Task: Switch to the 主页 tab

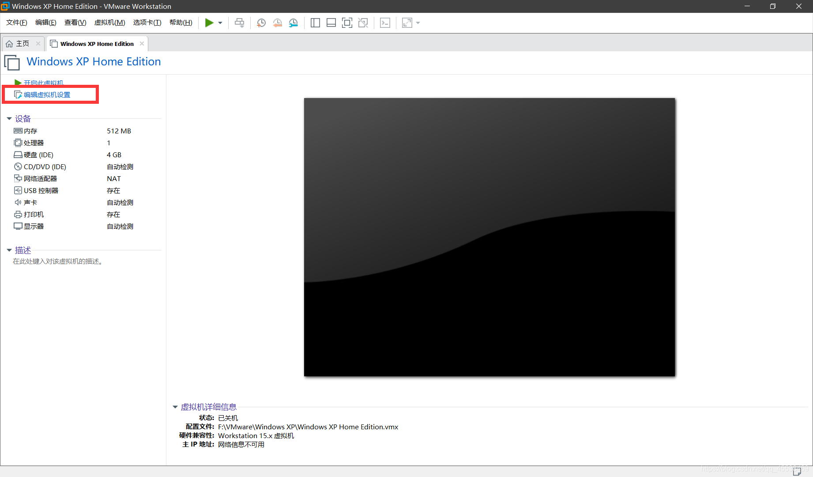Action: (x=23, y=43)
